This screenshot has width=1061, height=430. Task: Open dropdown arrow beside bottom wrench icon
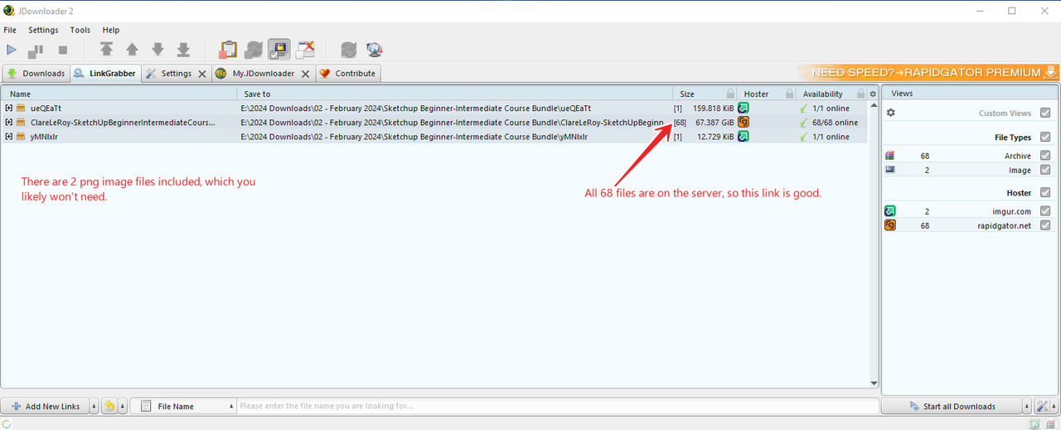point(1054,406)
